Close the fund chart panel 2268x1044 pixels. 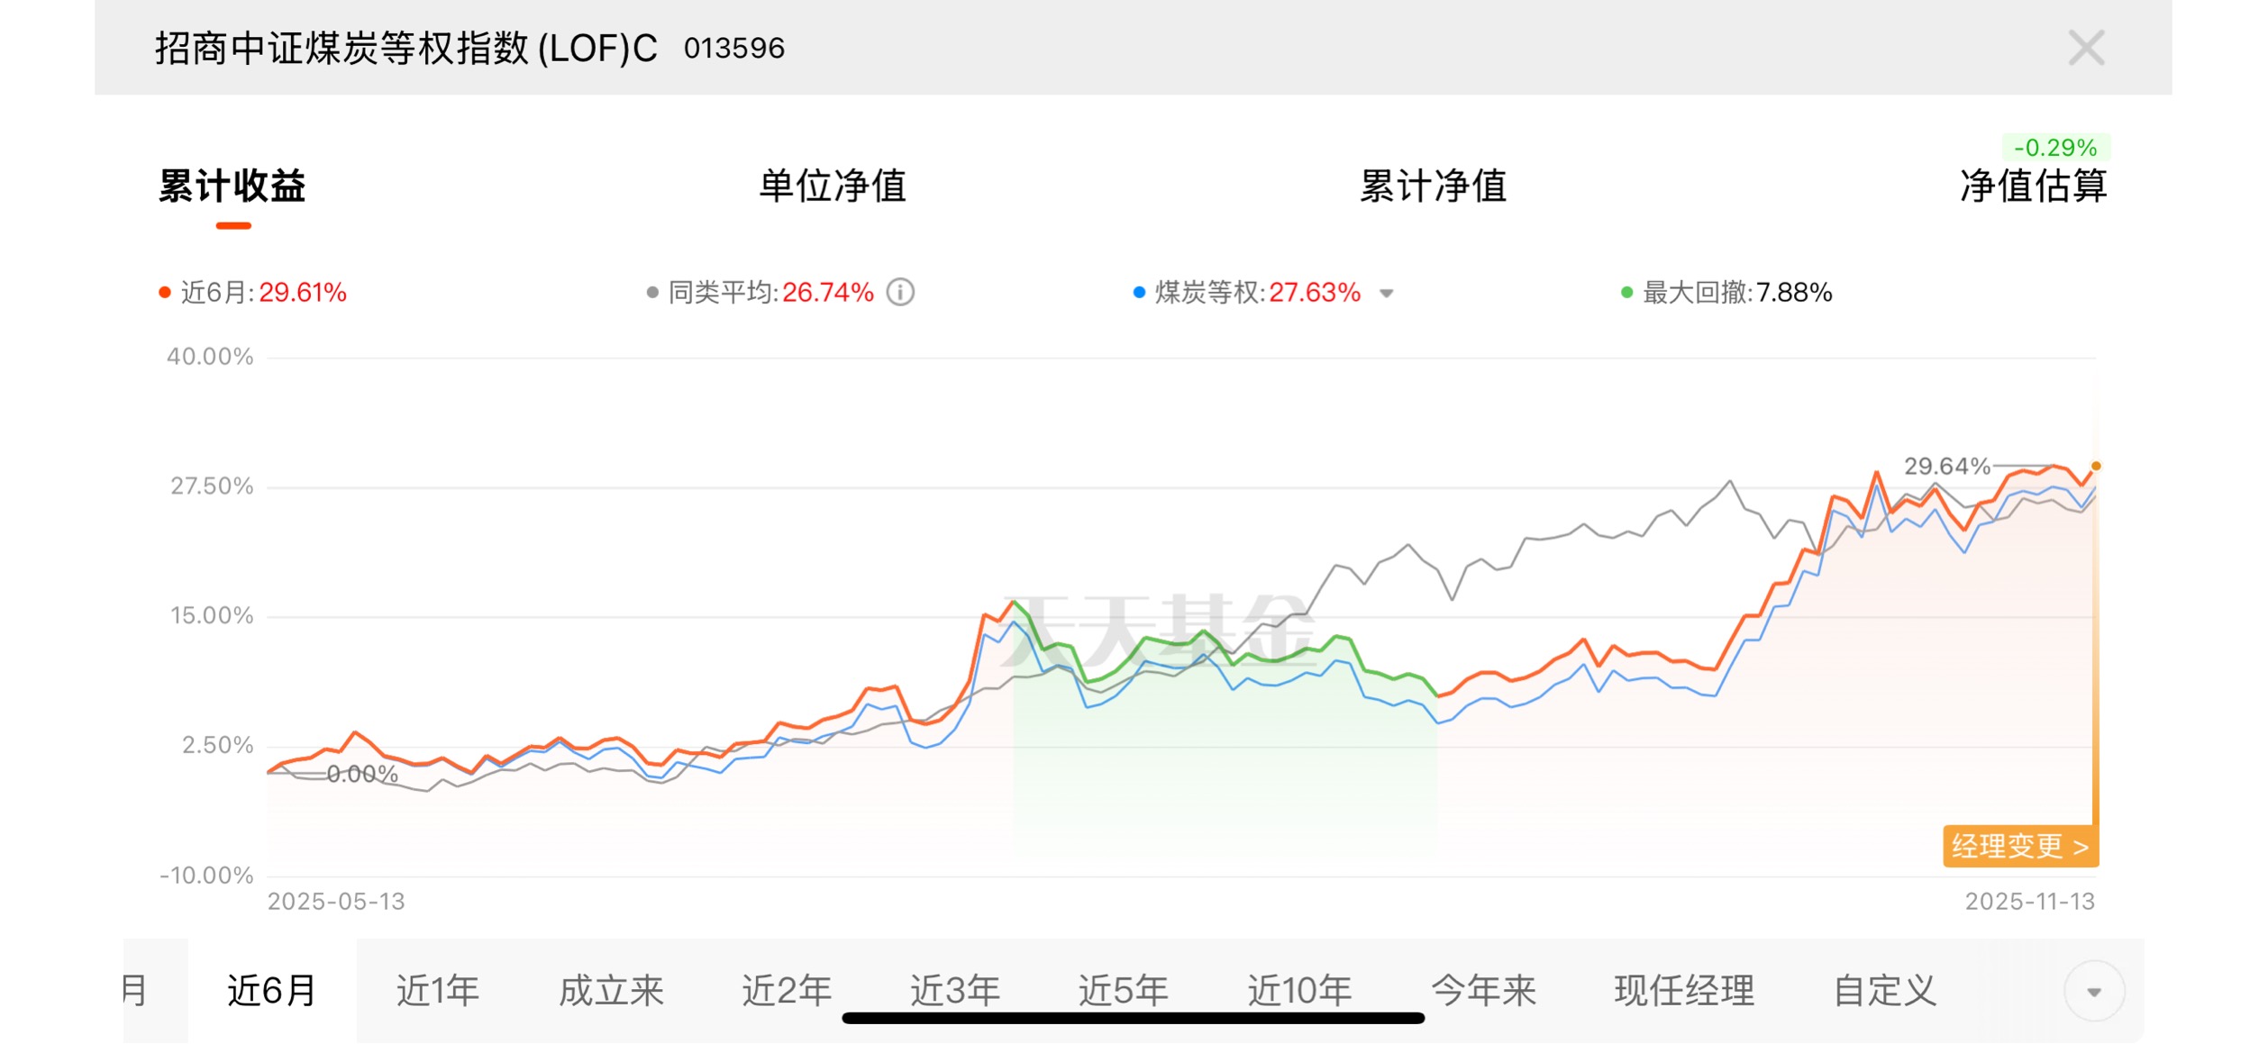pyautogui.click(x=2086, y=48)
